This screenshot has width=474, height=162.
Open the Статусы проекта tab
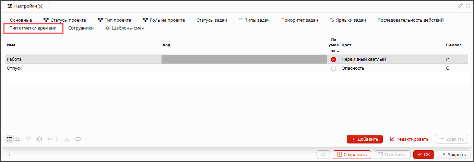(x=64, y=20)
